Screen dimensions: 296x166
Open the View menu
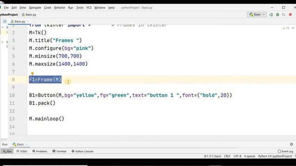(23, 7)
